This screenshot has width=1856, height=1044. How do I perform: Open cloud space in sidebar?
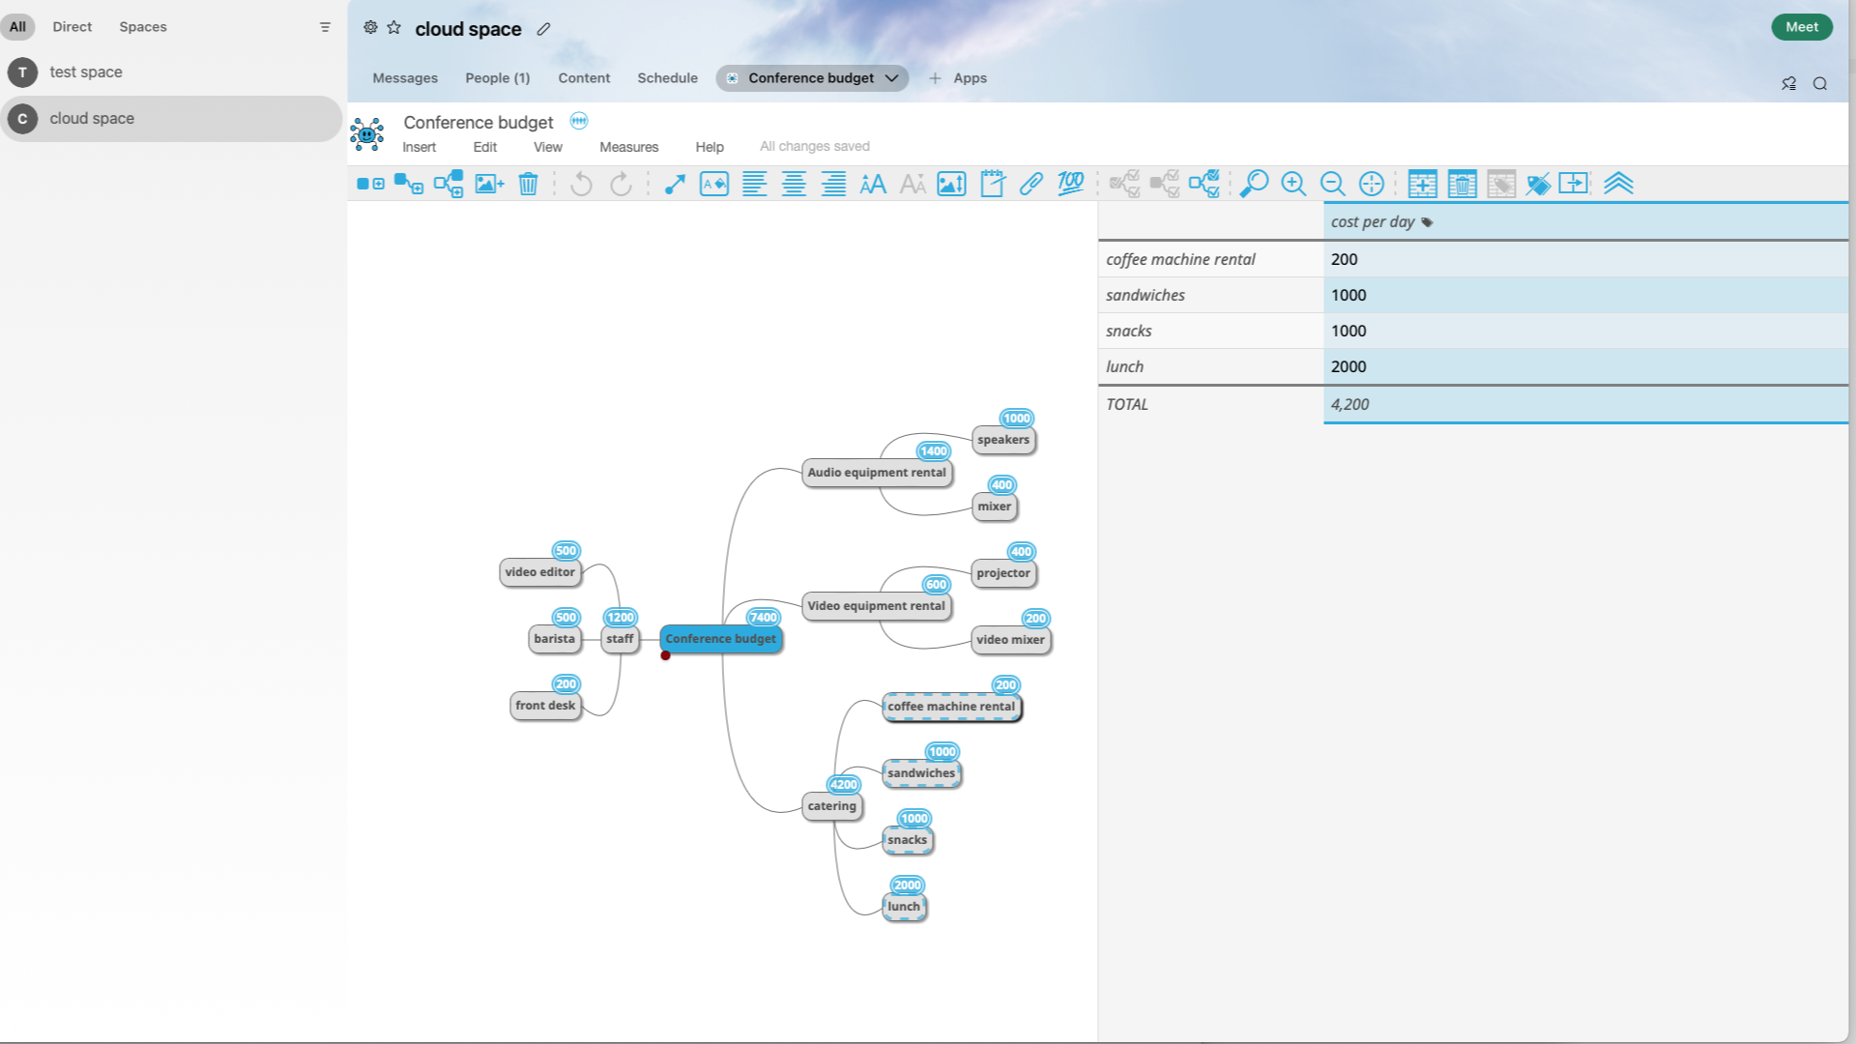pyautogui.click(x=171, y=119)
